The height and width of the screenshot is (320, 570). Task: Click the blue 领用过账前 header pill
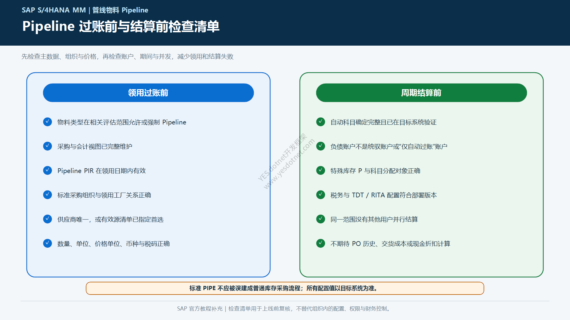[148, 93]
